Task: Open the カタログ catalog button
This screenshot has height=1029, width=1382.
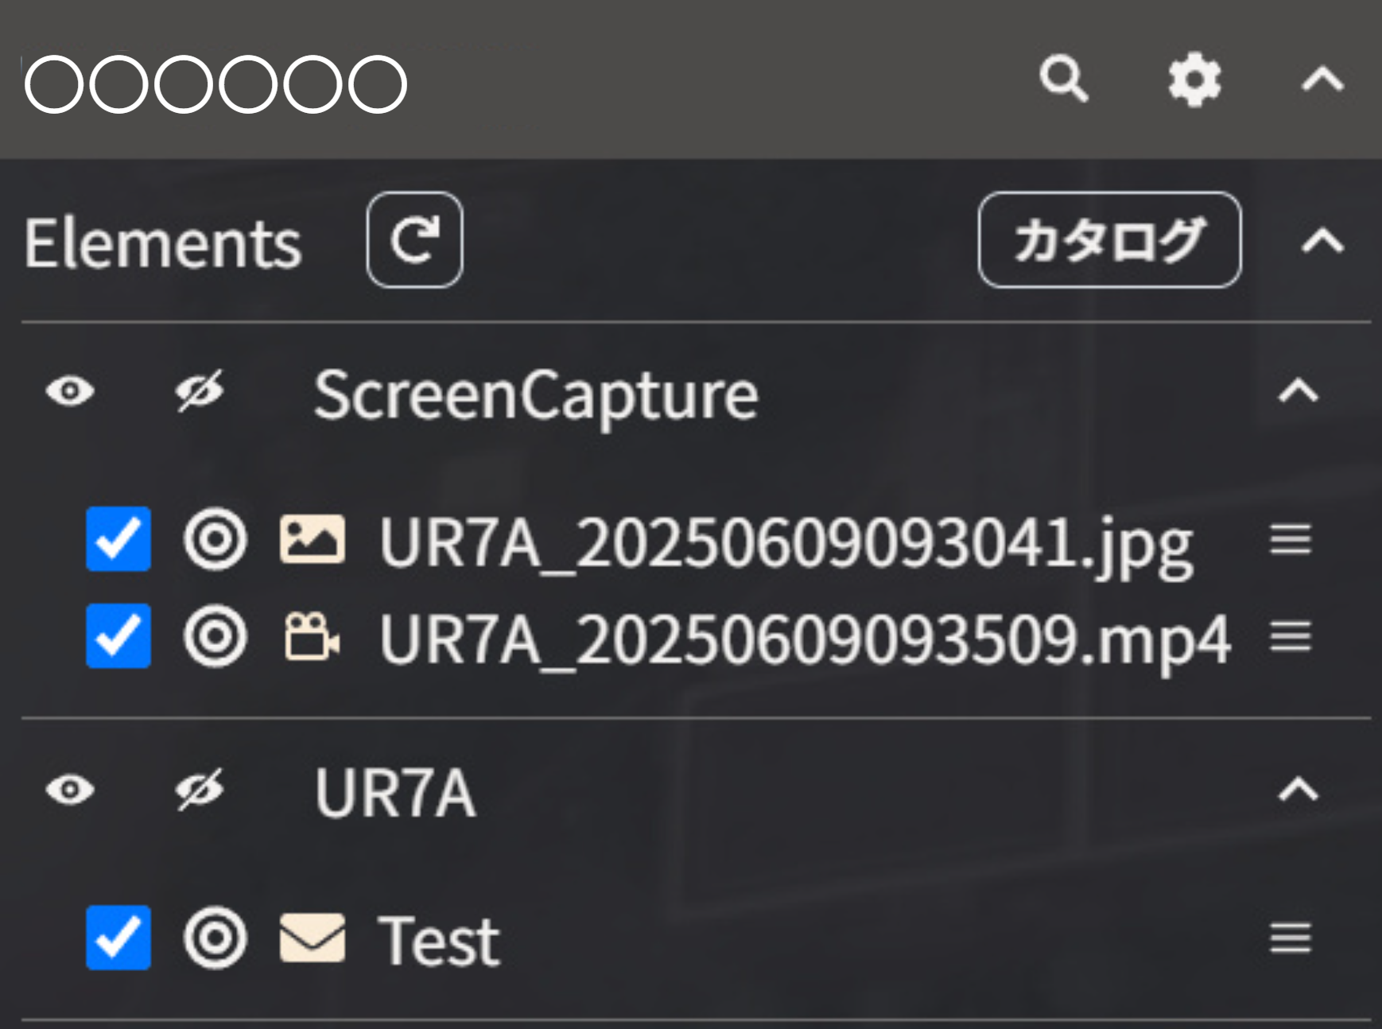Action: coord(1108,240)
